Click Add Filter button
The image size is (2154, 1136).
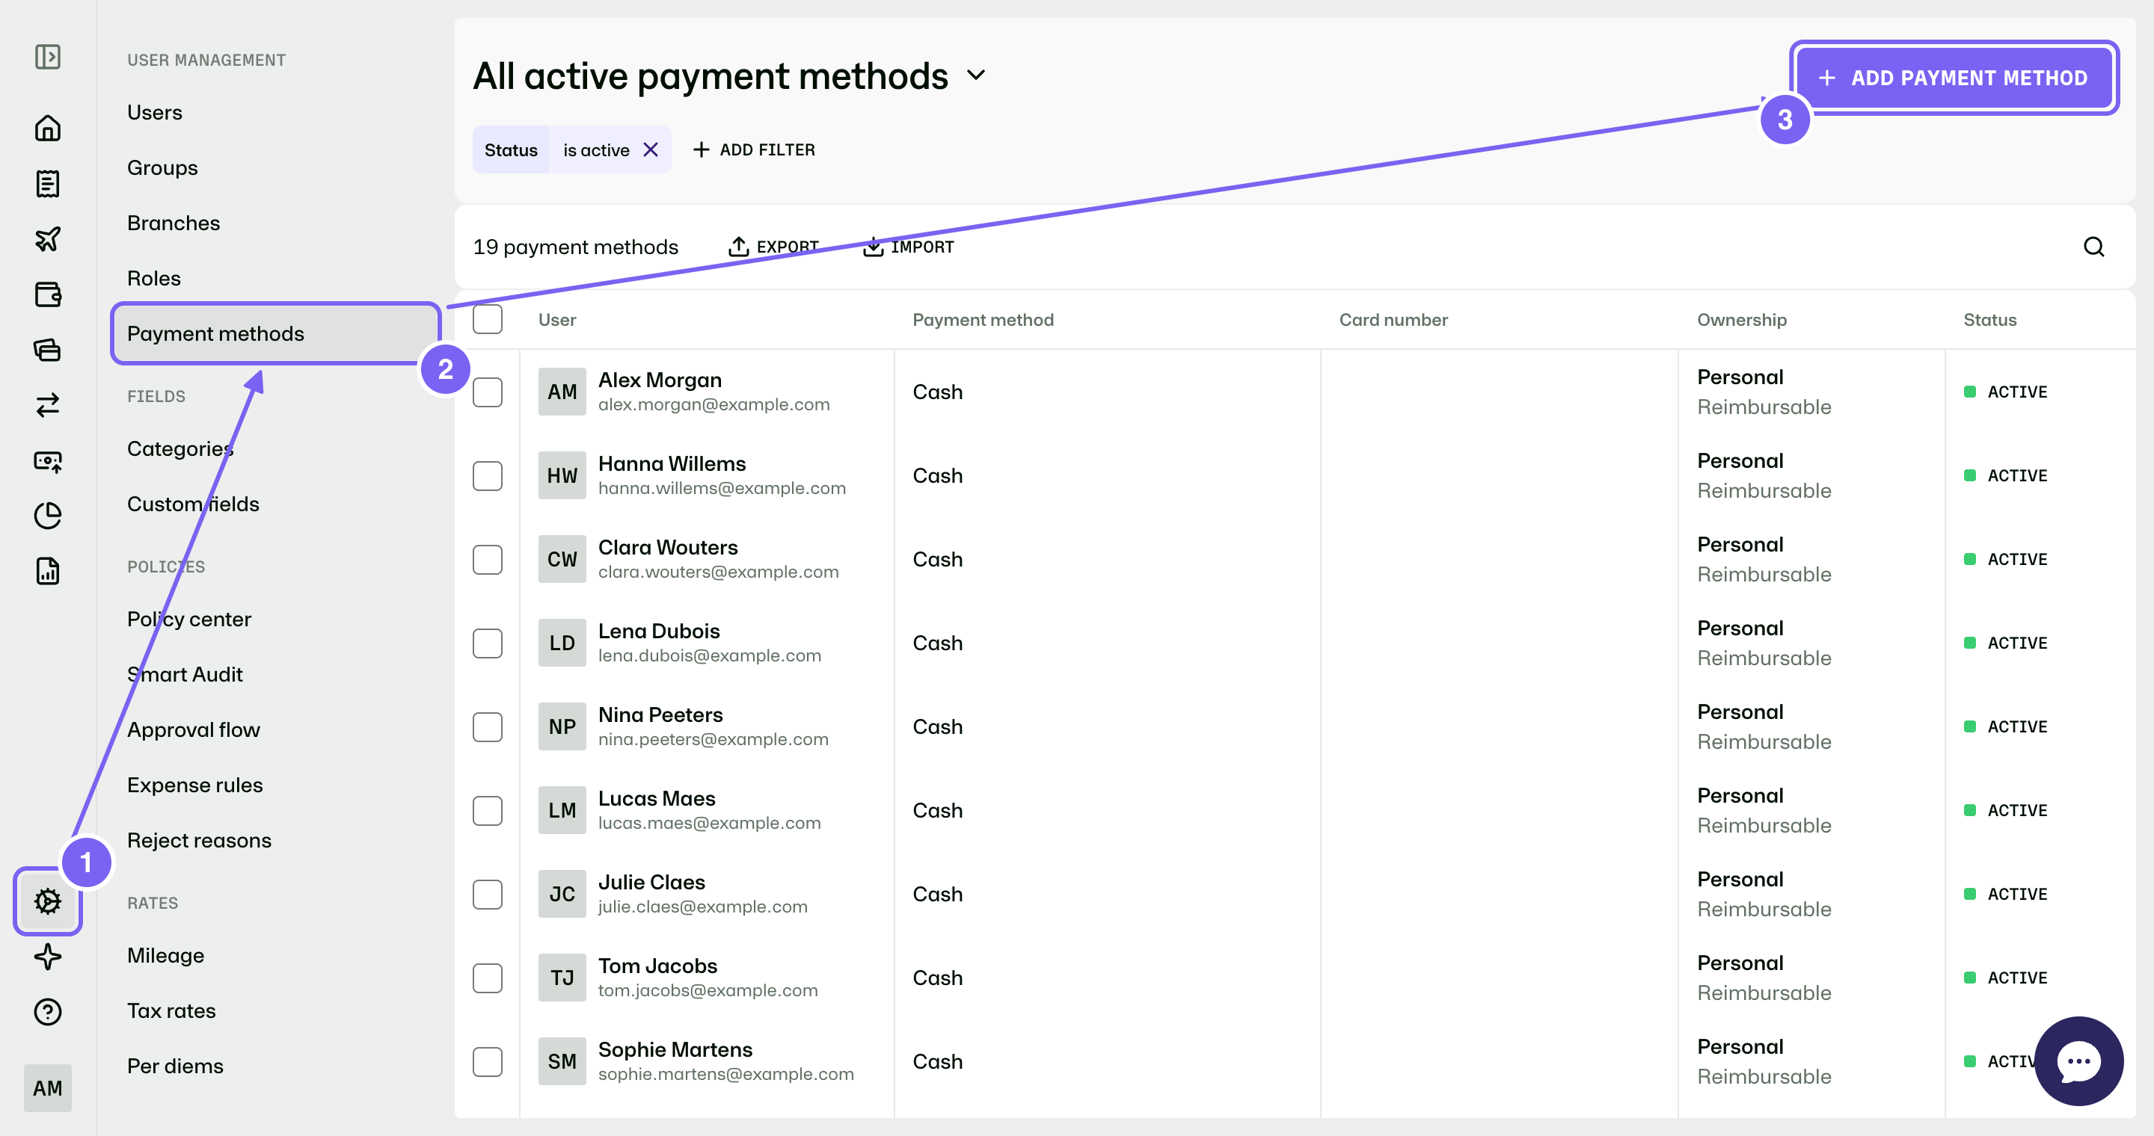pyautogui.click(x=754, y=149)
